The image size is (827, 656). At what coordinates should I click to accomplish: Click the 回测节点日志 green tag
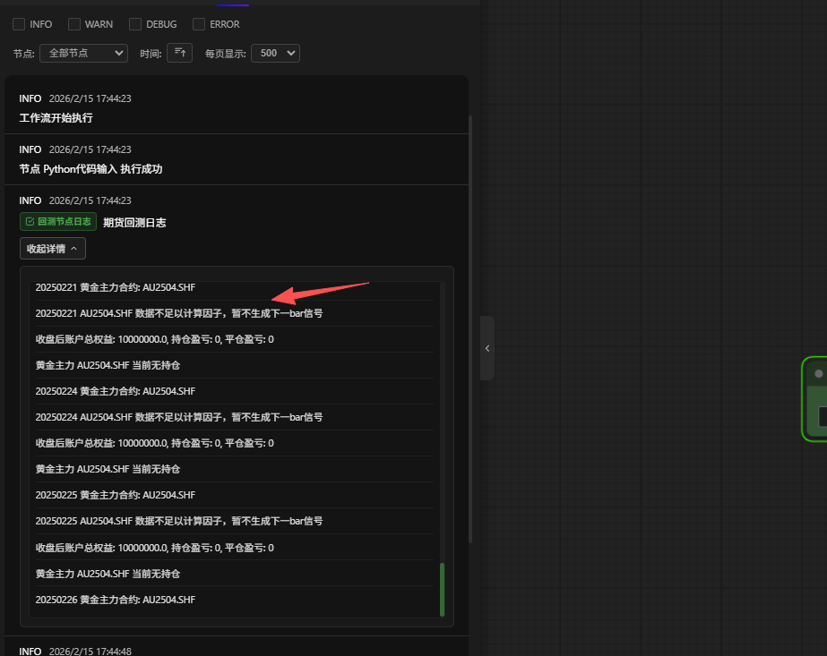58,222
